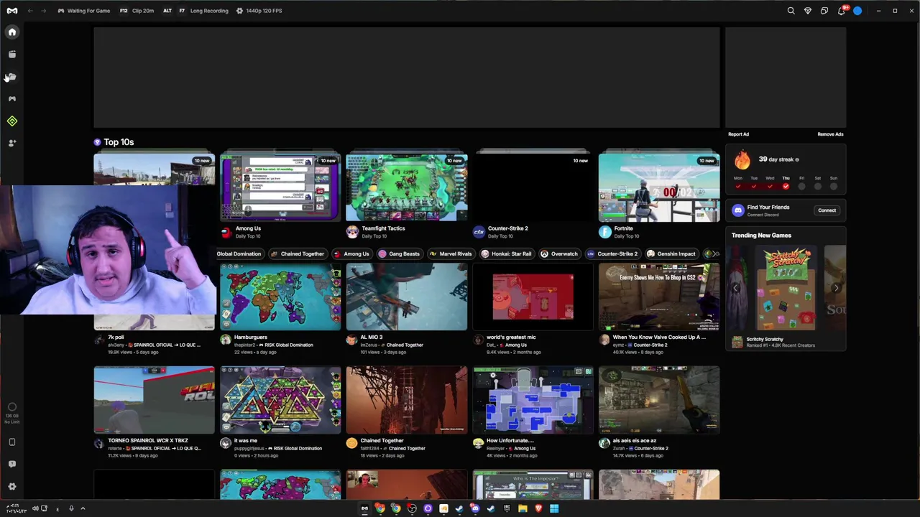The image size is (920, 517).
Task: Go back with the left arrow
Action: (30, 11)
